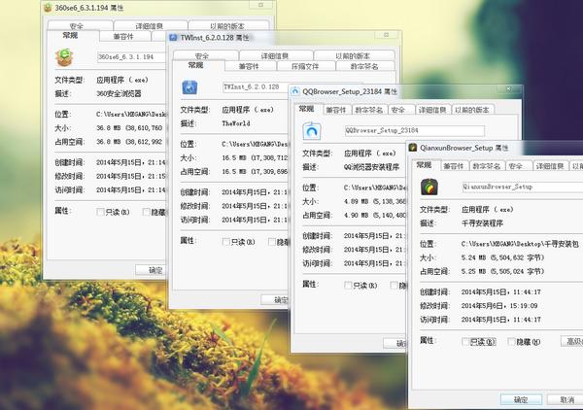The image size is (583, 410).
Task: Check 只读 in the TWInst properties window
Action: click(x=225, y=242)
